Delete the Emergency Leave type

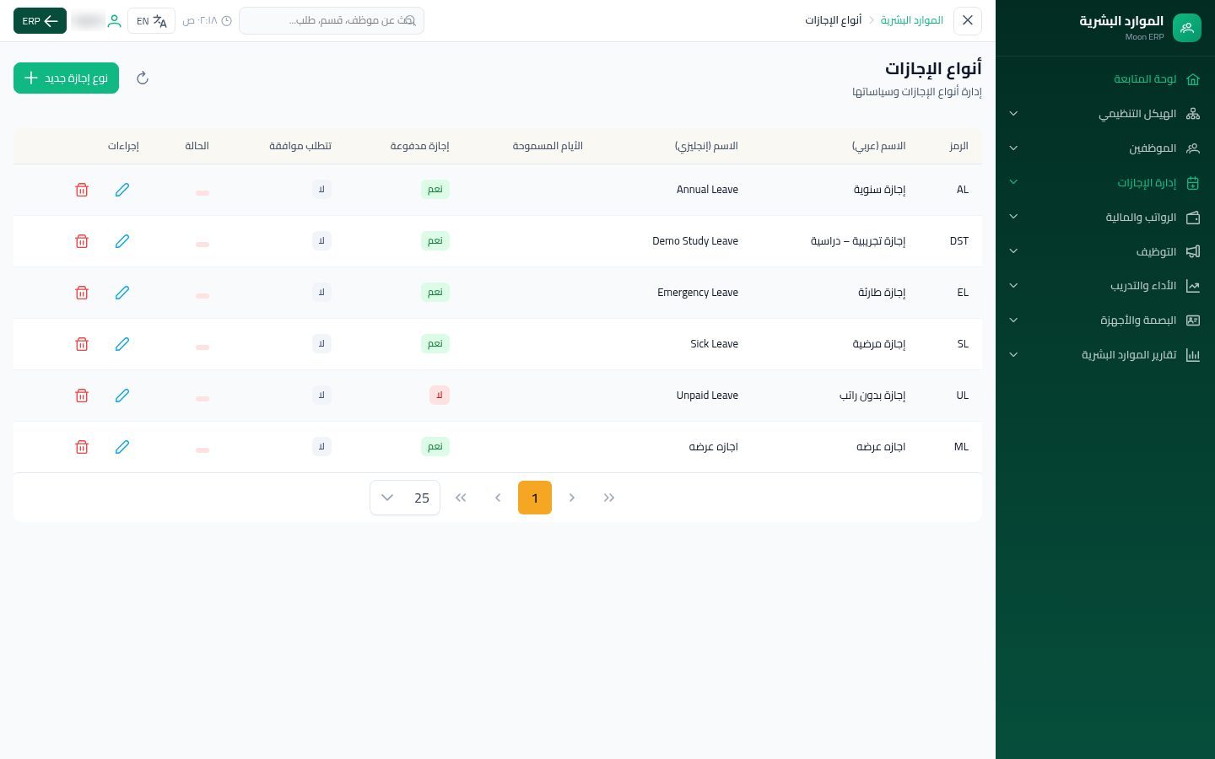pos(82,293)
